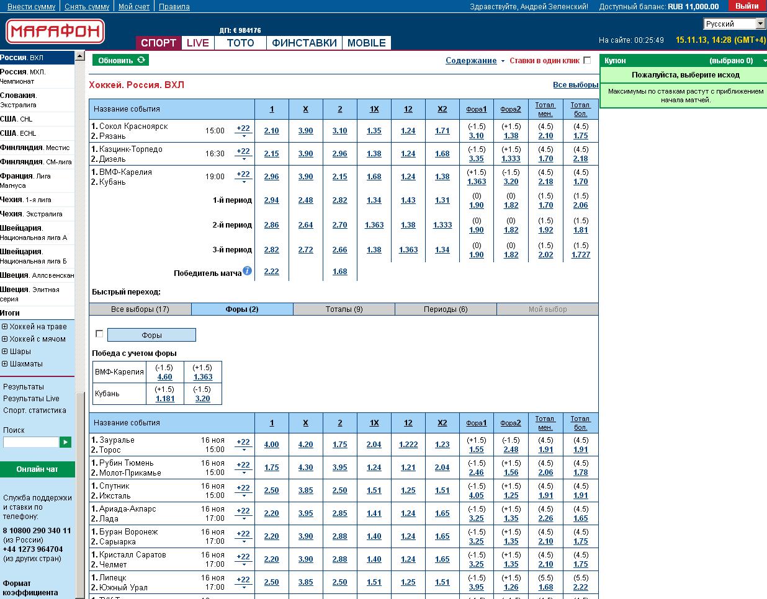Pick odds 2.10 for Сокол Красноярск win

272,131
